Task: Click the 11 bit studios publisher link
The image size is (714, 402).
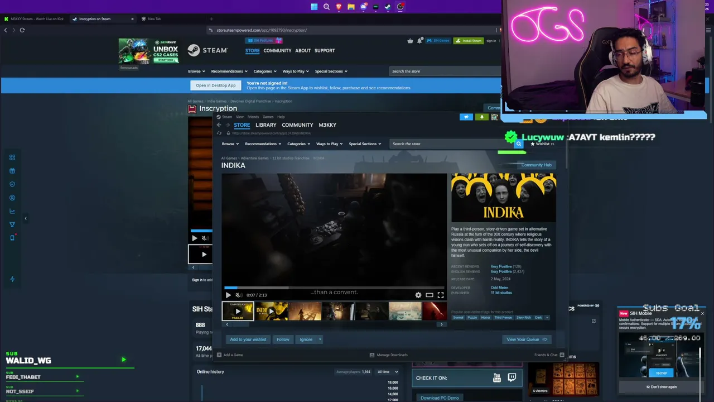Action: (501, 293)
